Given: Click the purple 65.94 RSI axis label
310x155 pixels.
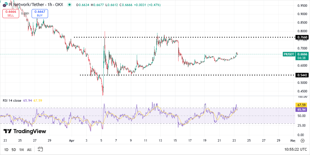Looking at the screenshot, I should coord(302,109).
